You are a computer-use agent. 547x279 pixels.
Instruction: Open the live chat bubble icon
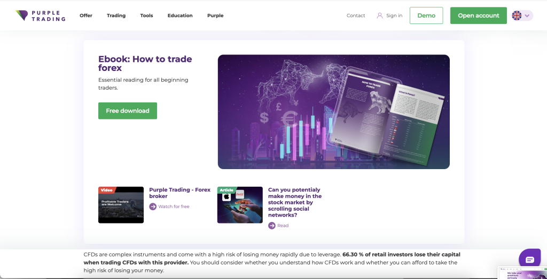(x=529, y=259)
